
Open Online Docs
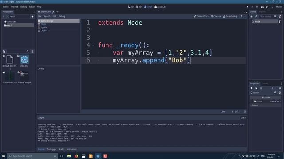(201, 16)
